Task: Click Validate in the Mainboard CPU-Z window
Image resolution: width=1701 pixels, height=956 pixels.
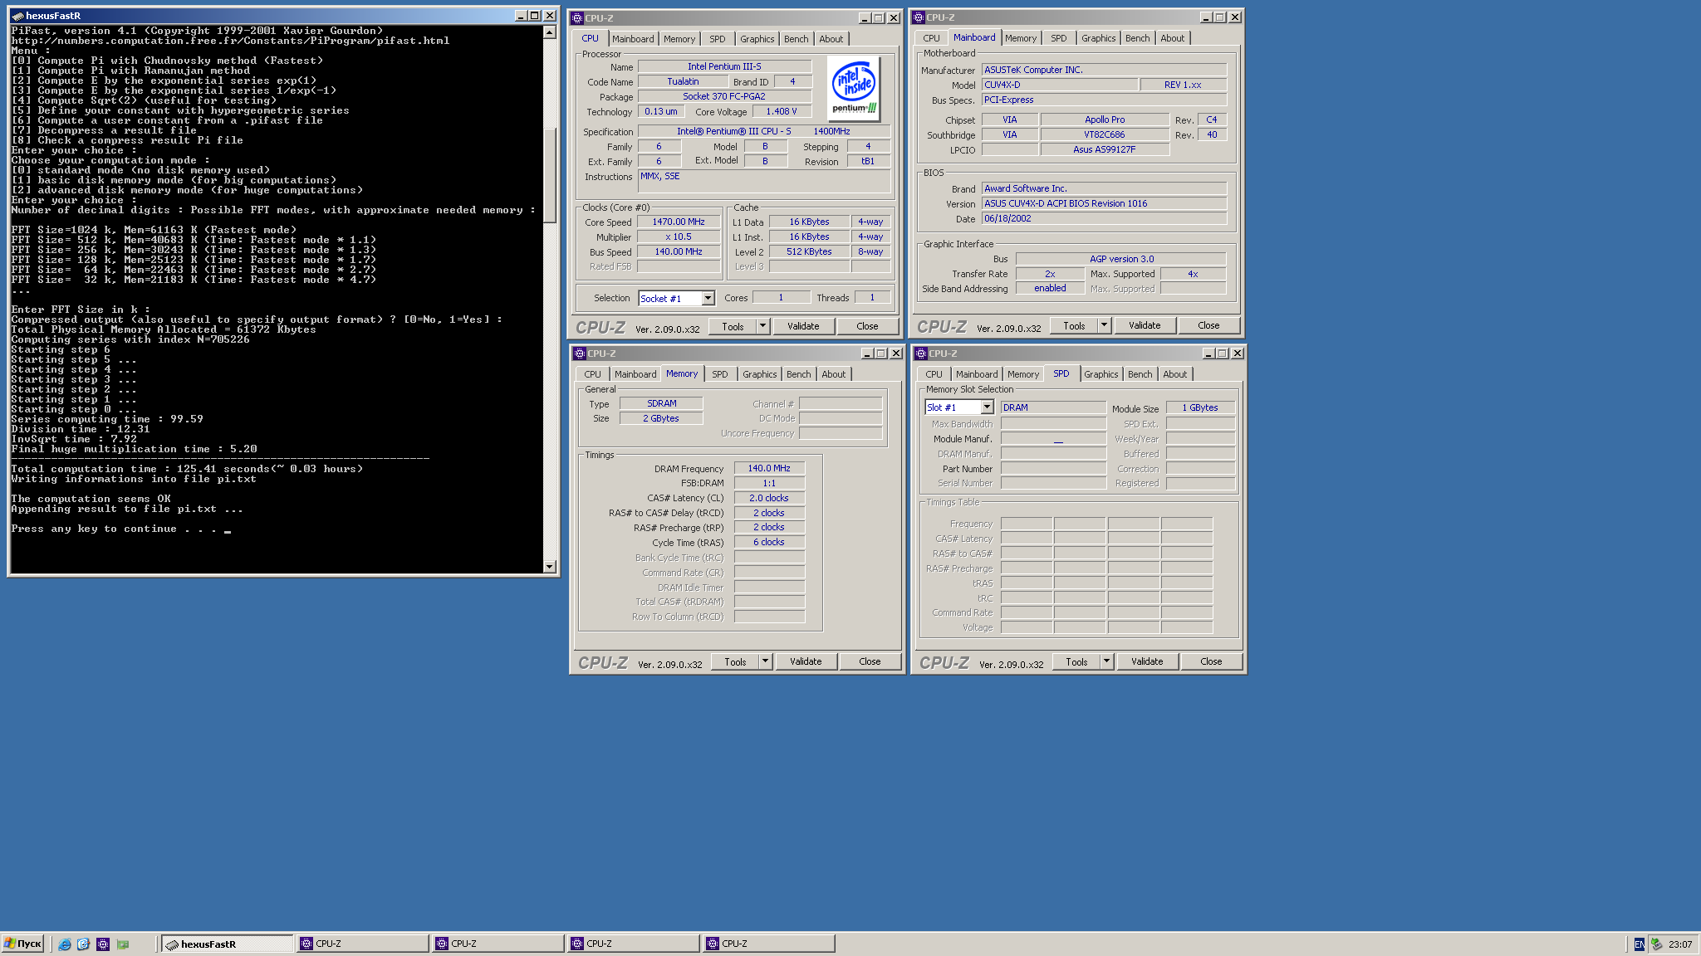Action: click(1145, 325)
